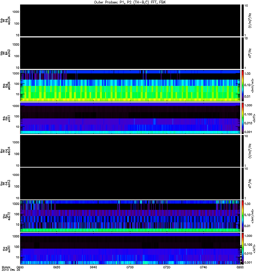Screen dimensions: 260x277
Task: Click the <|nT|> unit label of thc scm1
Action: coord(254,249)
